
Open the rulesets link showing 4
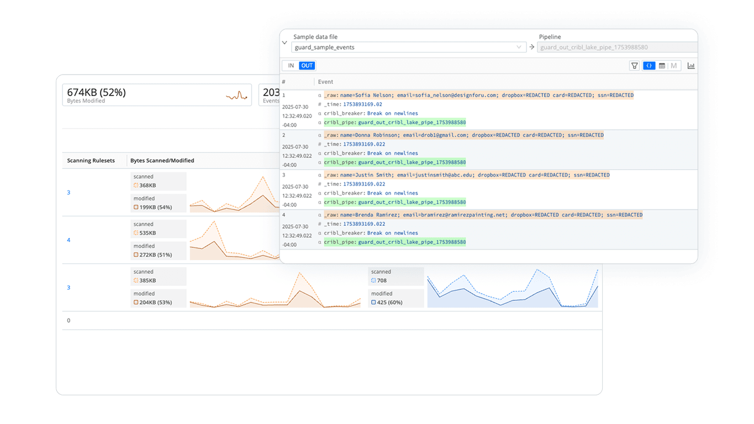68,240
